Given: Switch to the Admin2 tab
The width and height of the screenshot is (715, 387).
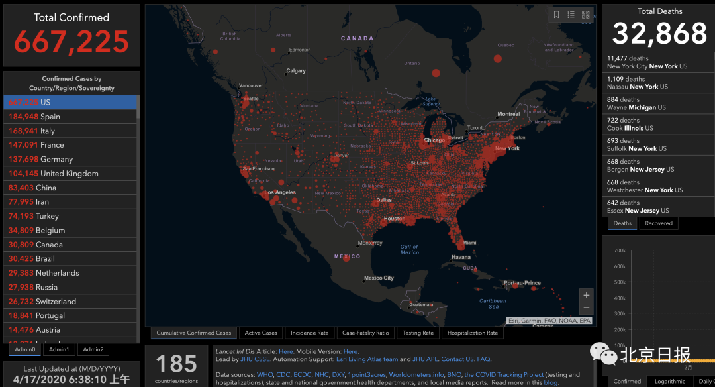Looking at the screenshot, I should (x=93, y=349).
